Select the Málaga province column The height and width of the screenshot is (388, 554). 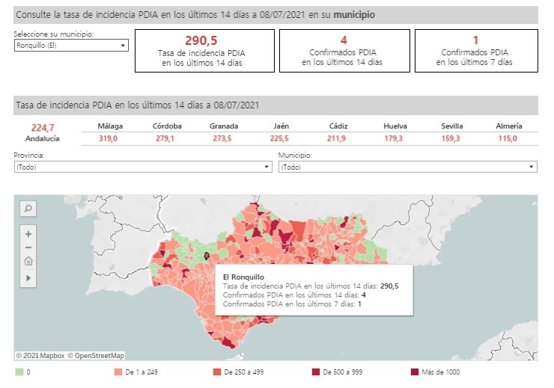click(x=110, y=132)
